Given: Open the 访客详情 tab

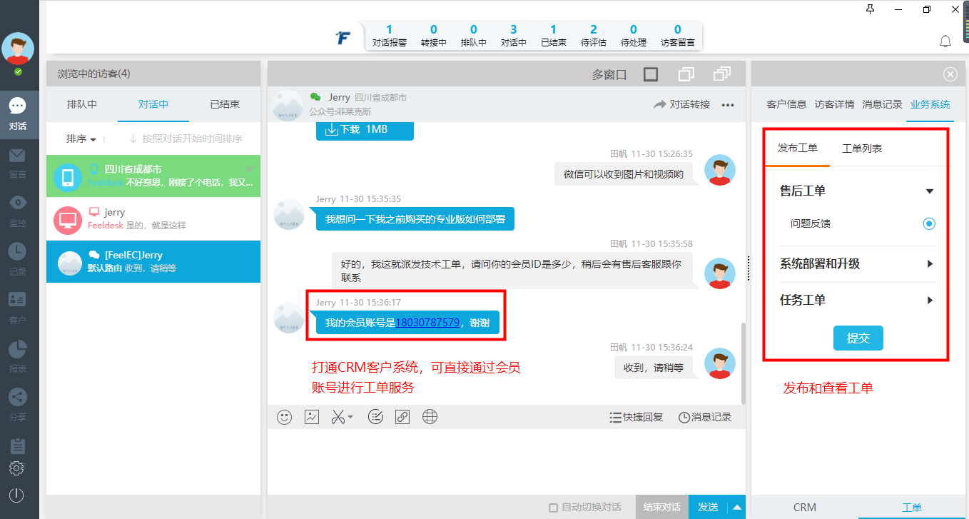Looking at the screenshot, I should point(834,104).
